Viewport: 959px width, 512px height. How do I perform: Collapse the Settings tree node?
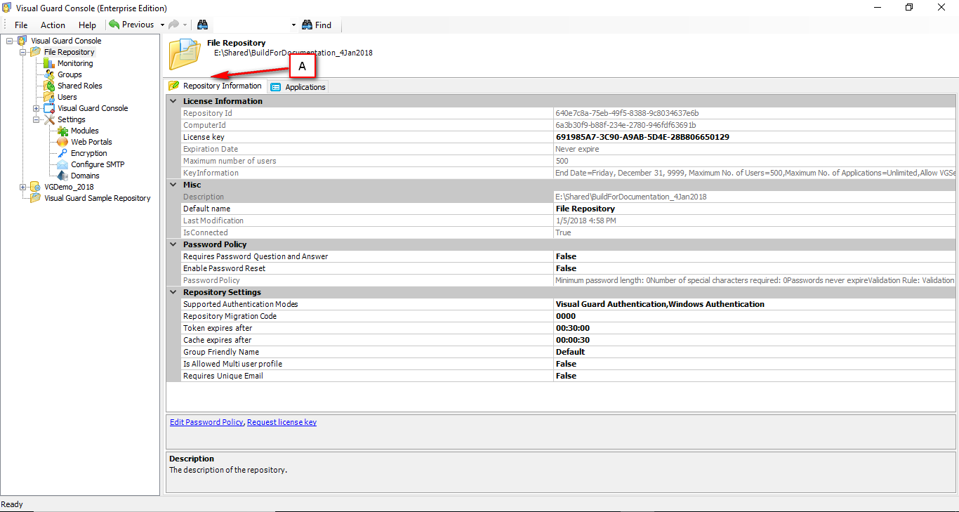pos(36,119)
